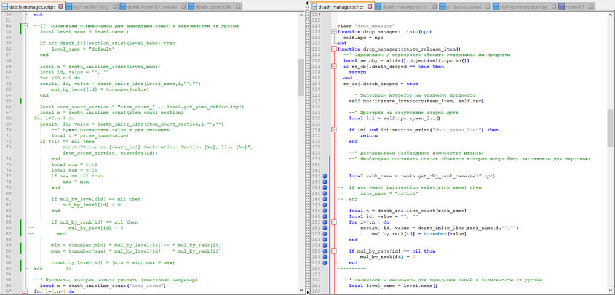Image resolution: width=615 pixels, height=295 pixels.
Task: Collapse the death_droped if-block fold, line 123
Action: [x=334, y=67]
